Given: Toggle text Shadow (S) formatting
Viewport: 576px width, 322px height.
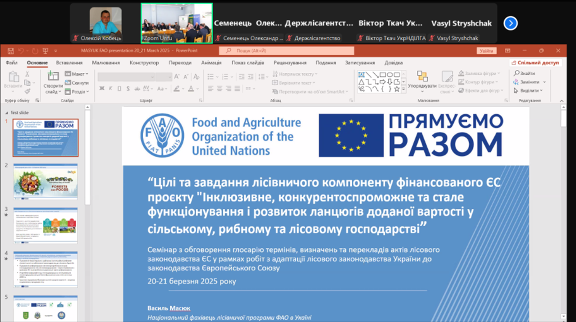Looking at the screenshot, I should coord(128,89).
